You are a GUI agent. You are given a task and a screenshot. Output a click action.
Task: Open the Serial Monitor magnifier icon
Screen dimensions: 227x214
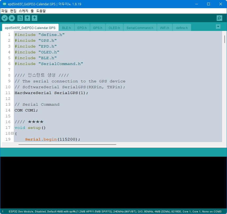pyautogui.click(x=220, y=18)
